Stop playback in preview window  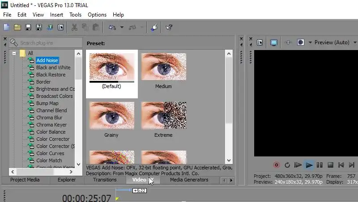tap(330, 165)
